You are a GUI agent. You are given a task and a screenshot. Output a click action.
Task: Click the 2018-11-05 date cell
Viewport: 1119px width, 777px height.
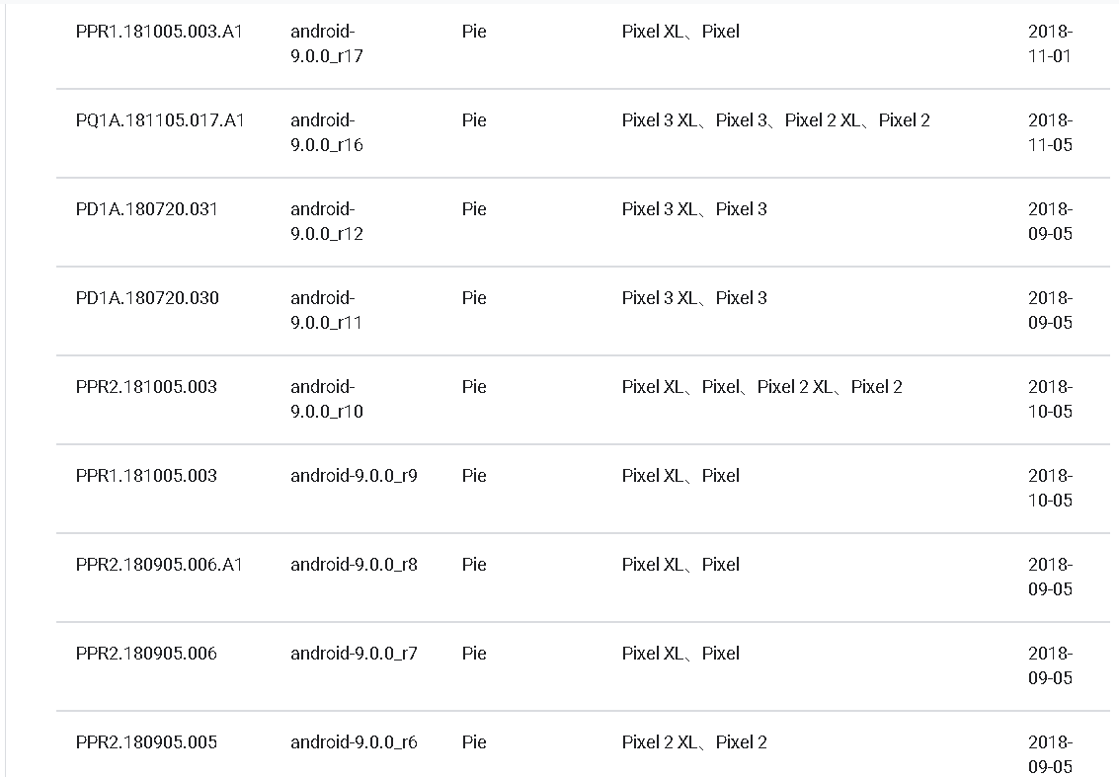1050,132
